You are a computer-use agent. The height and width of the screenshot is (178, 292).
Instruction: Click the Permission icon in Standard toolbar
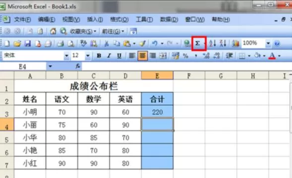38,44
